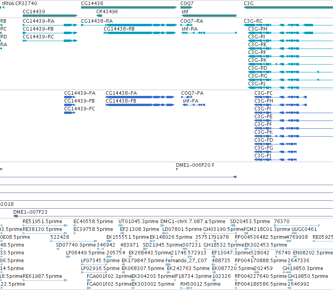
Task: Click protein label C3G-PC
Action: pyautogui.click(x=264, y=93)
